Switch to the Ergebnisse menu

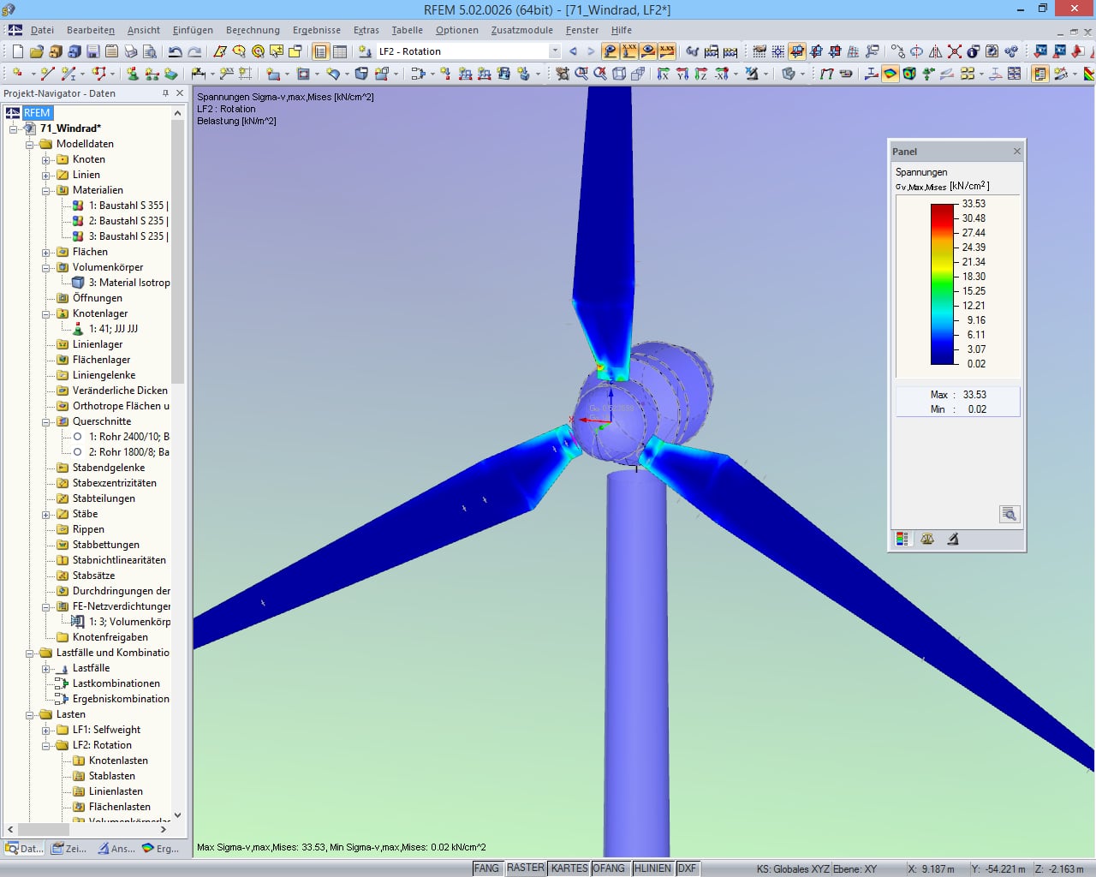point(317,28)
